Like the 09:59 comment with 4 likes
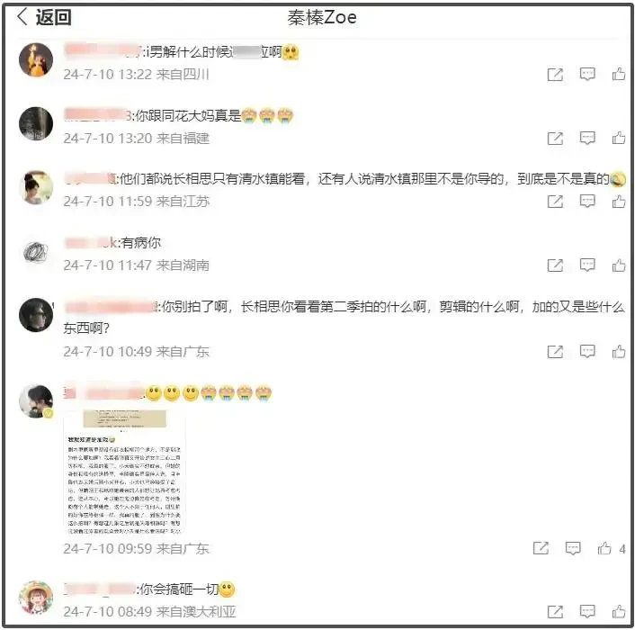635x630 pixels. [x=604, y=548]
